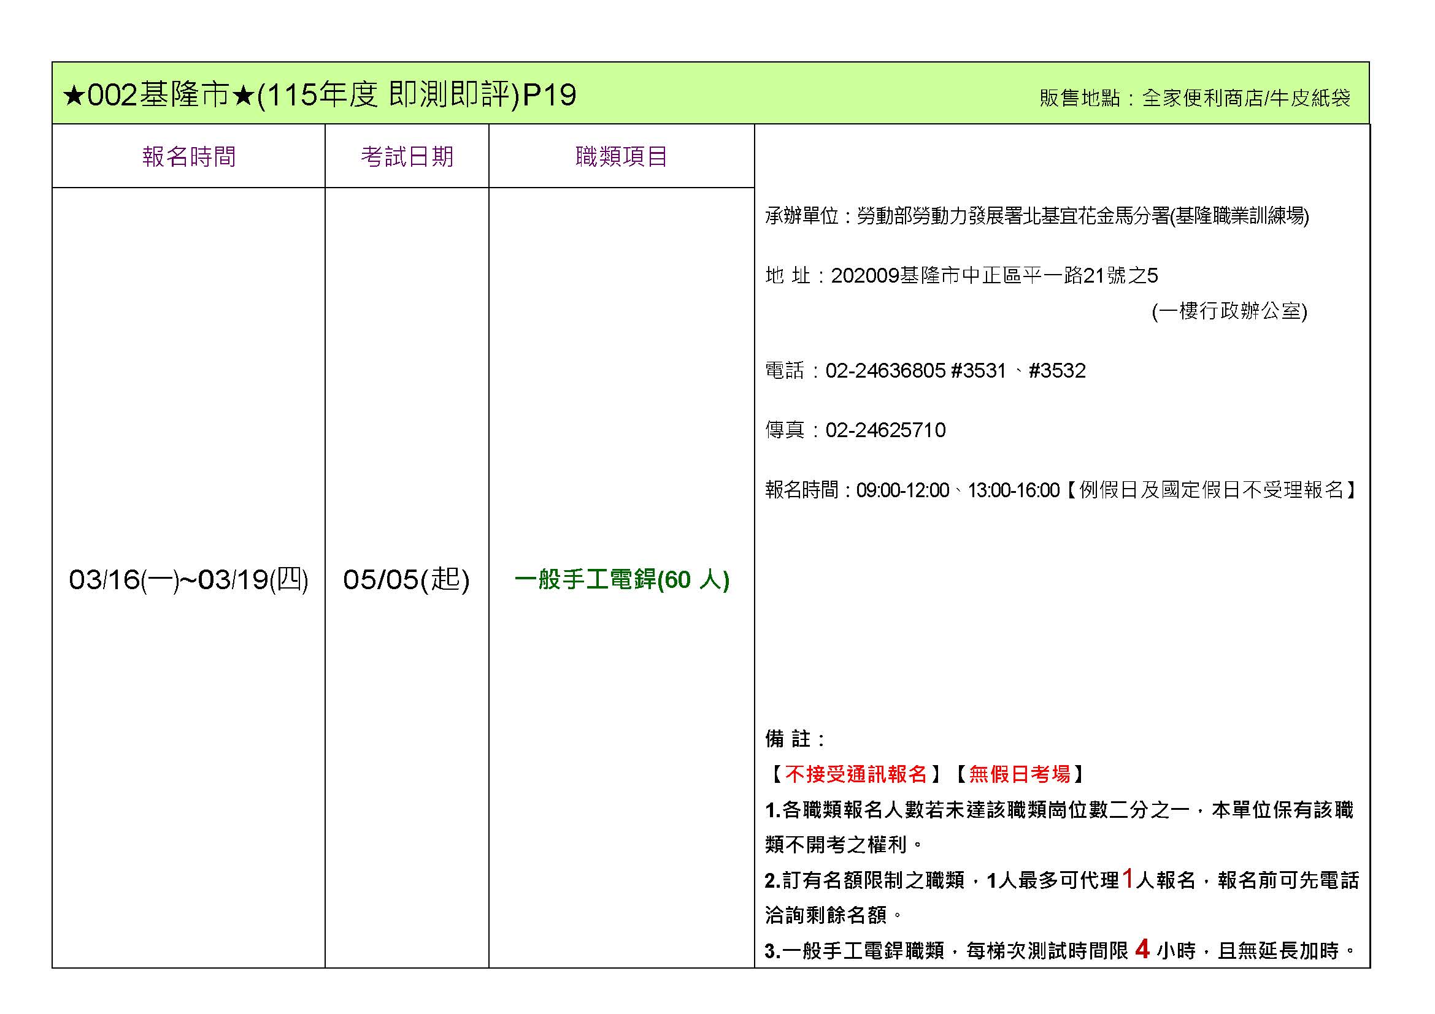The image size is (1435, 1014).
Task: Click the (一樓行政辦公室) text
Action: [x=1229, y=311]
